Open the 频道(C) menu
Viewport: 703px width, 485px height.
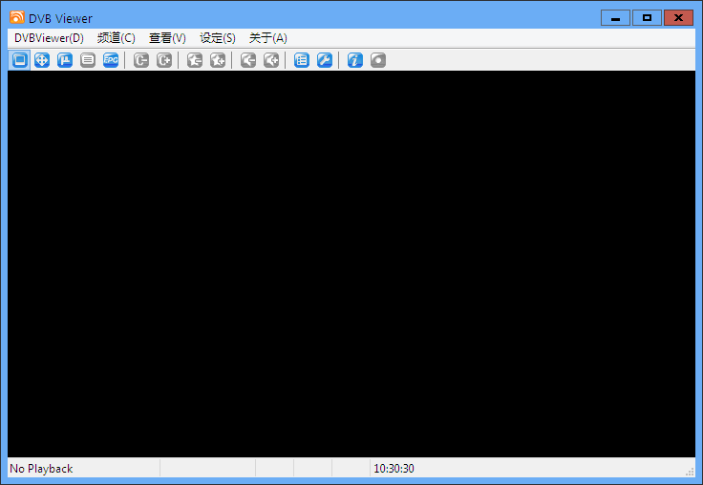point(117,38)
